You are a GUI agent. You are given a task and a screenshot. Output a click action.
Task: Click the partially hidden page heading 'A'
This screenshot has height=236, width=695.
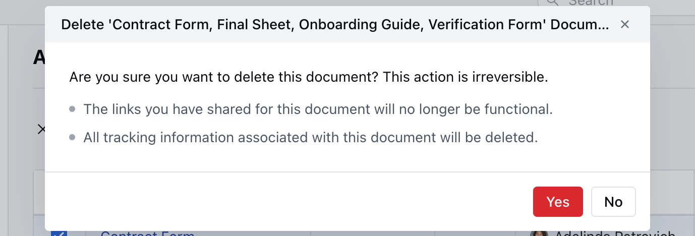point(39,58)
